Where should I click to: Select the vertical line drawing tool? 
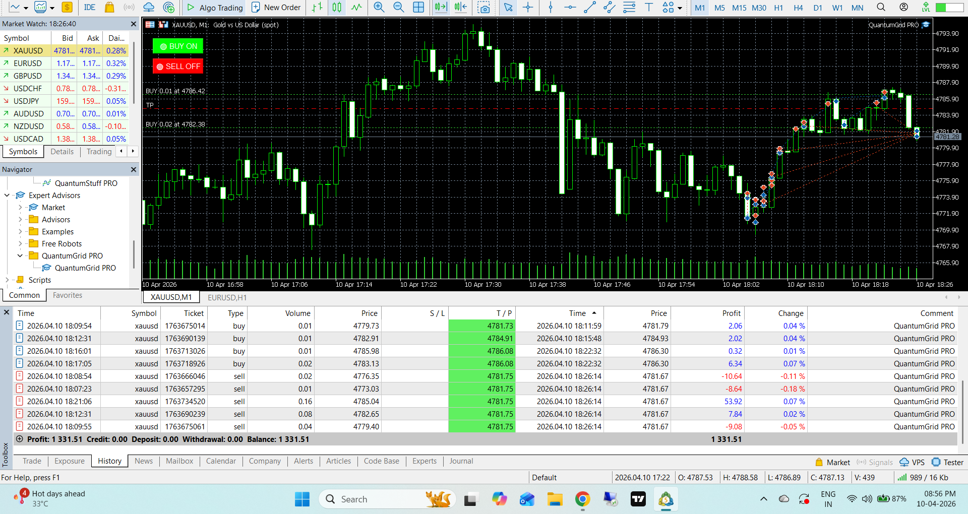[x=551, y=7]
